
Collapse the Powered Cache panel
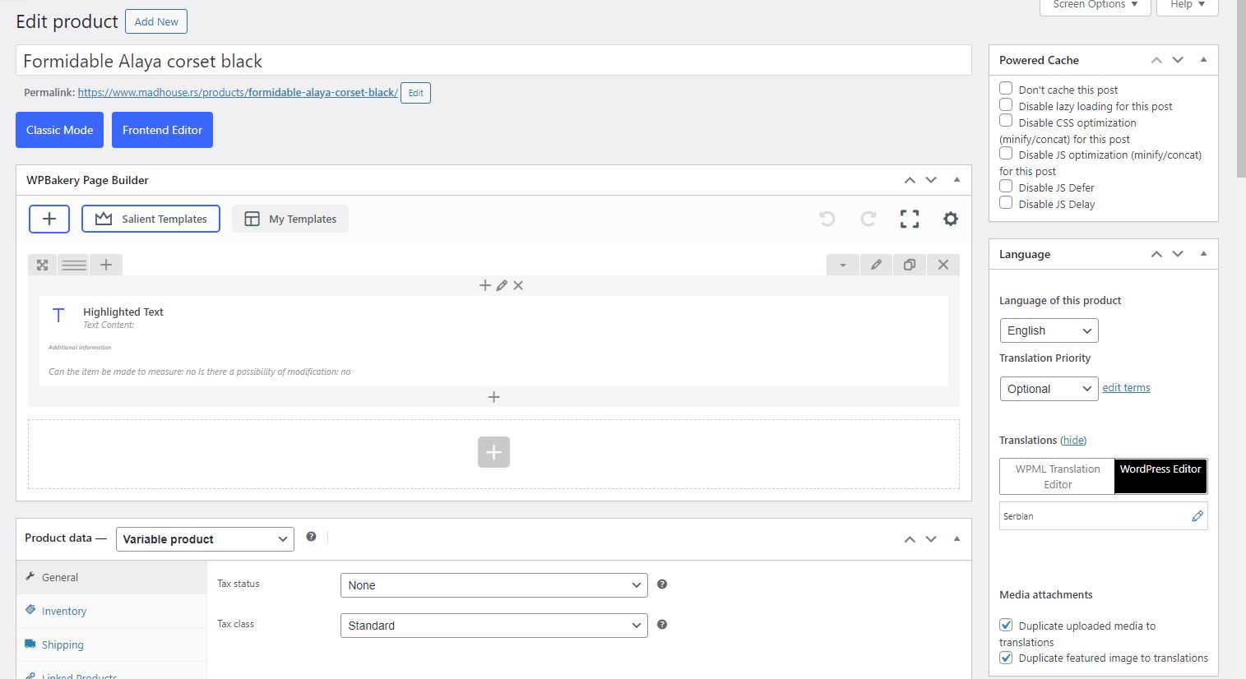coord(1203,60)
